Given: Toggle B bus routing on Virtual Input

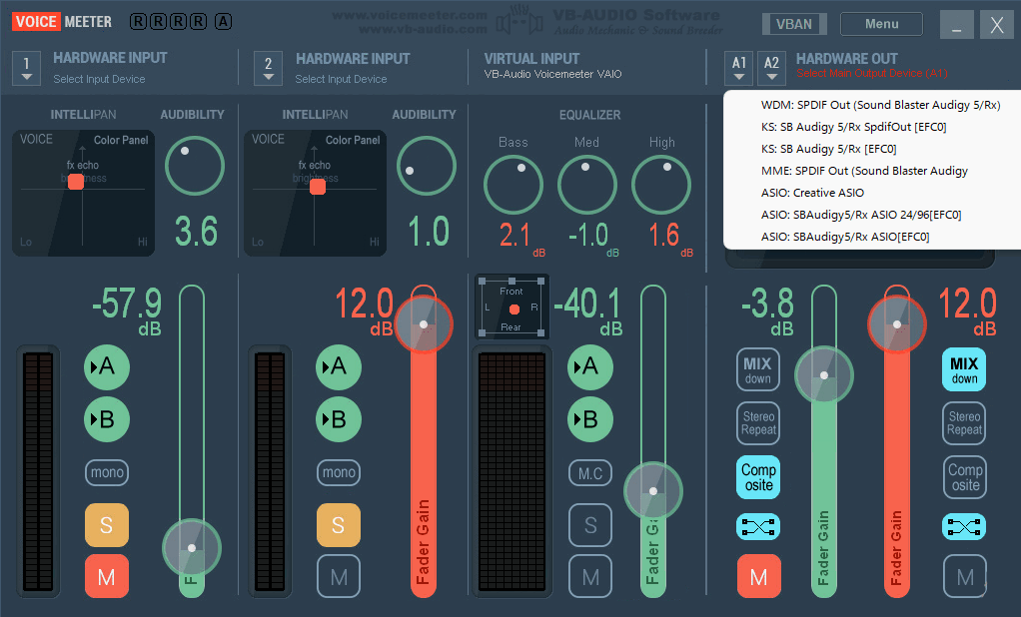Looking at the screenshot, I should [x=590, y=419].
